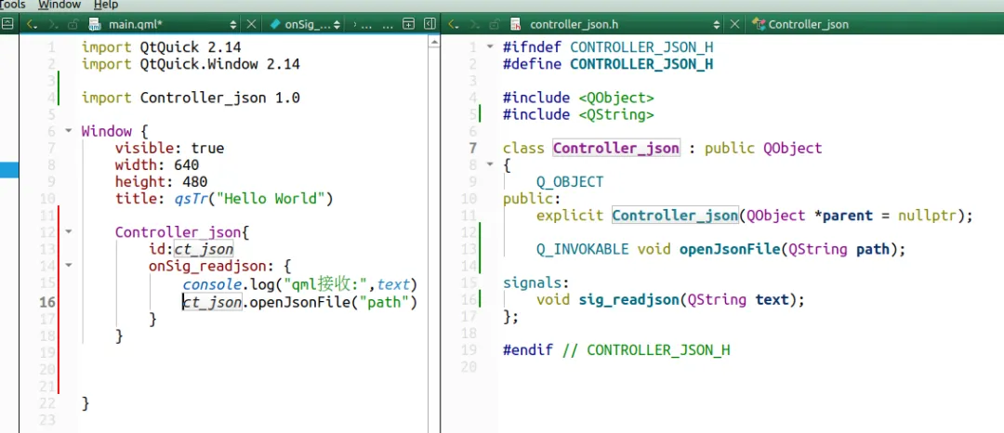Screen dimensions: 1004x433
Task: Click 'nullptr' in the constructor line
Action: pos(928,216)
